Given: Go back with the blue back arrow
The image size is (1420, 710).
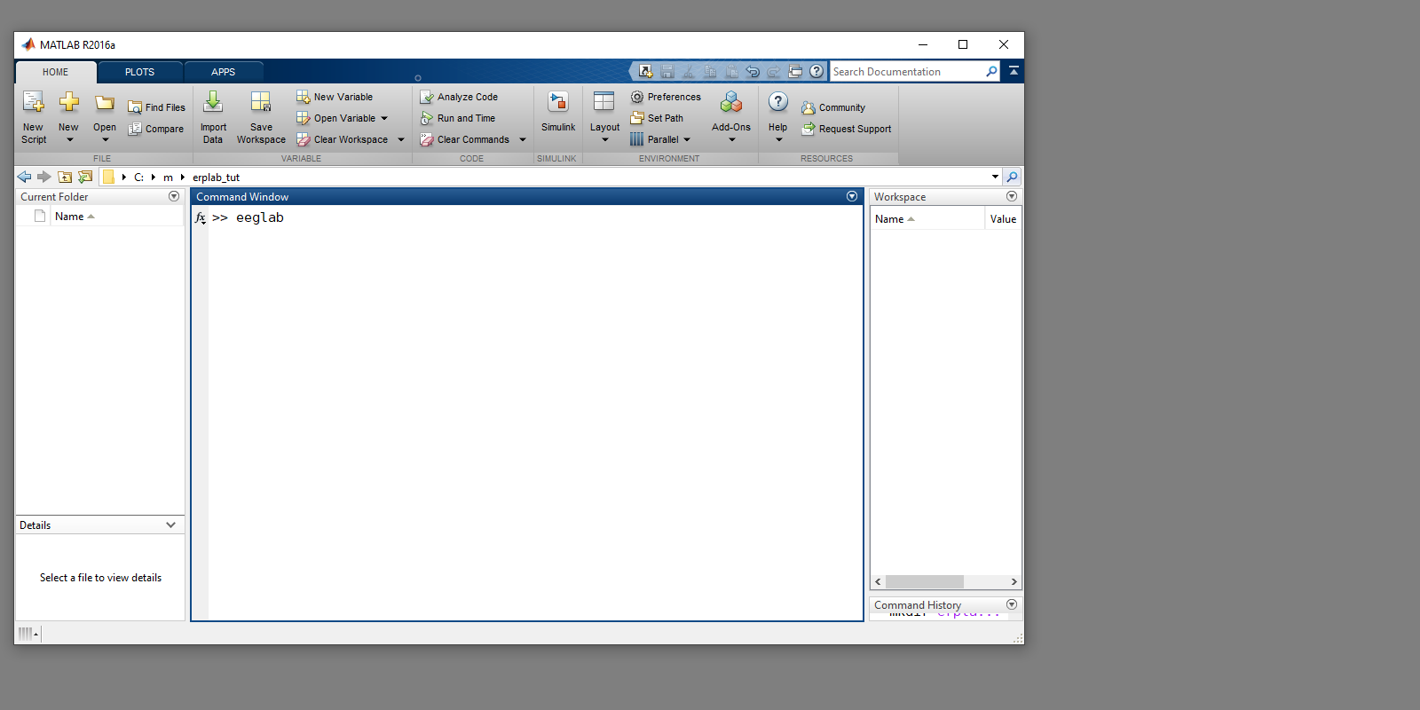Looking at the screenshot, I should click(25, 177).
